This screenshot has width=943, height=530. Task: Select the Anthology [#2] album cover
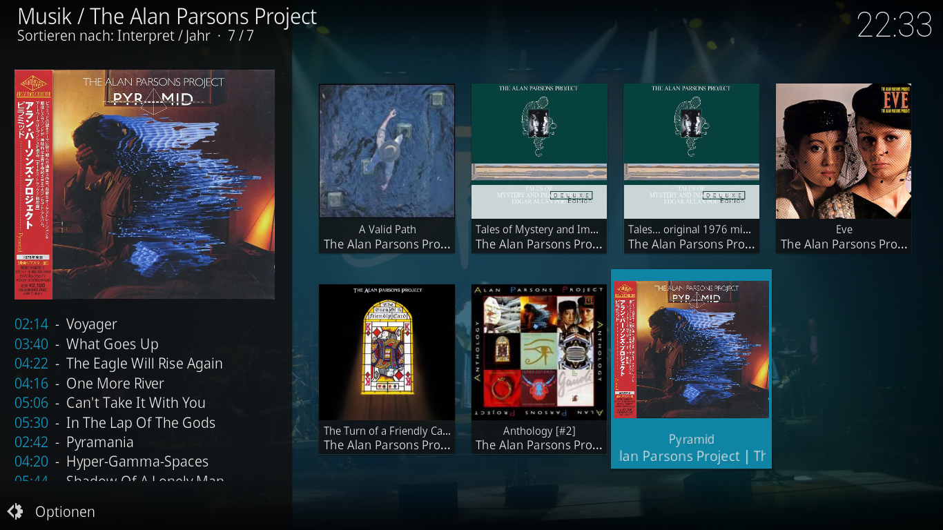click(539, 352)
